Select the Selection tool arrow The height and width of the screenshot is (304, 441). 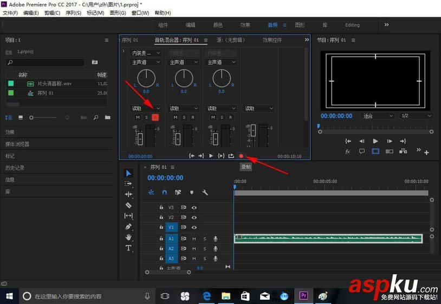128,173
